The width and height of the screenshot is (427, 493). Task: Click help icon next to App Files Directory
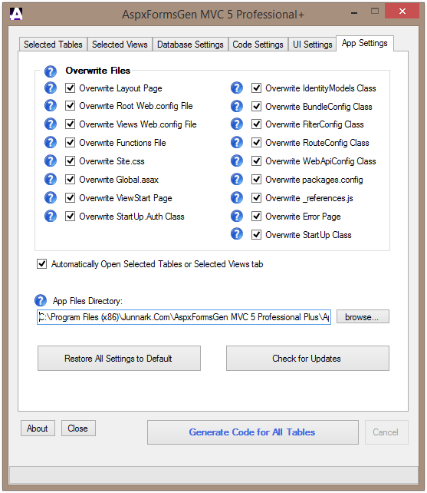tap(41, 300)
